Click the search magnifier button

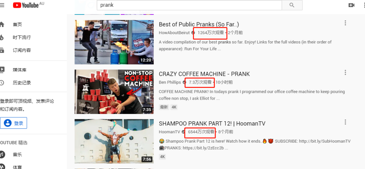click(x=292, y=5)
